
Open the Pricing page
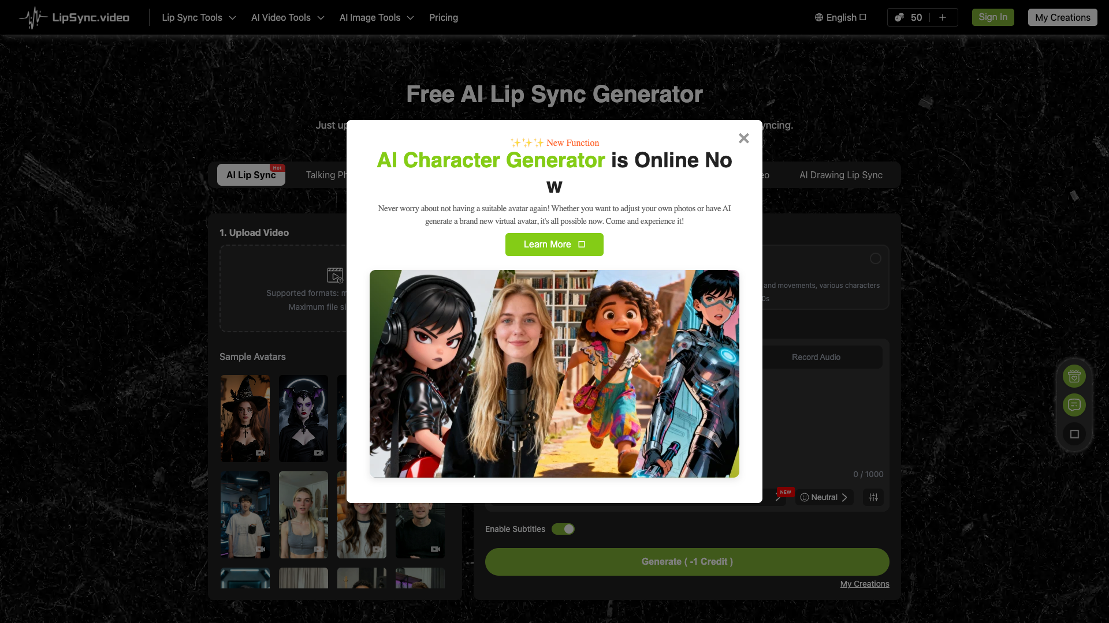coord(443,17)
